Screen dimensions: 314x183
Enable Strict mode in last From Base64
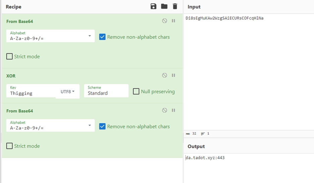[10, 146]
